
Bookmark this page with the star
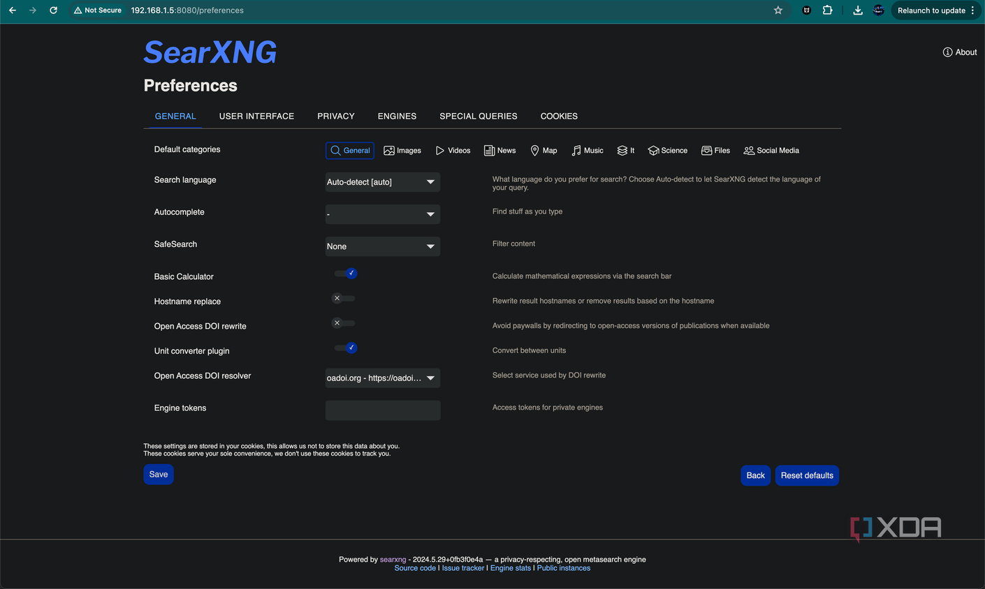click(x=778, y=10)
